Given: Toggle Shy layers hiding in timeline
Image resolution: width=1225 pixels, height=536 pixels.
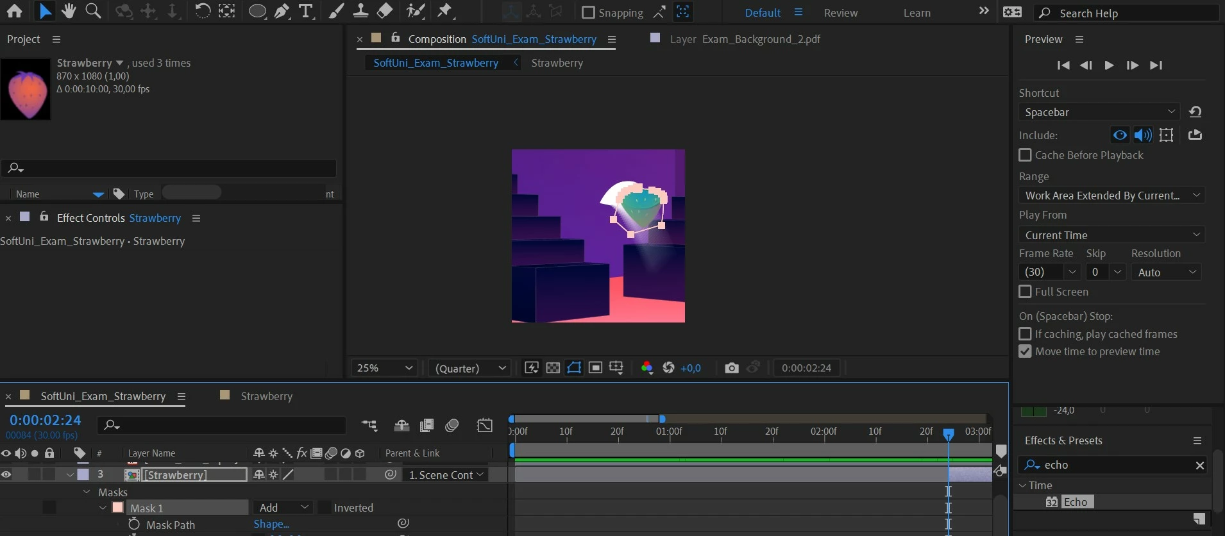Looking at the screenshot, I should point(402,425).
